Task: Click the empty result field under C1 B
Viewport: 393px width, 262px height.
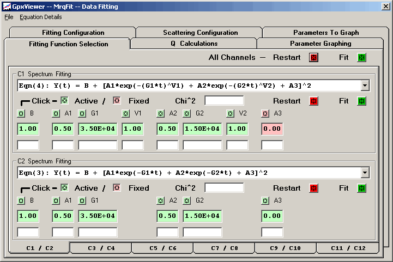Action: pos(28,145)
